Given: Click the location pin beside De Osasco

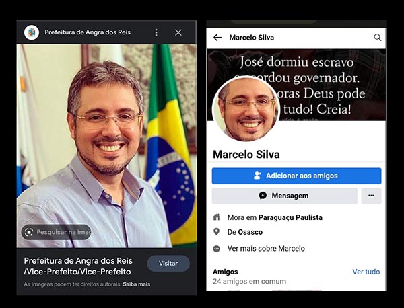Looking at the screenshot, I should pos(217,231).
